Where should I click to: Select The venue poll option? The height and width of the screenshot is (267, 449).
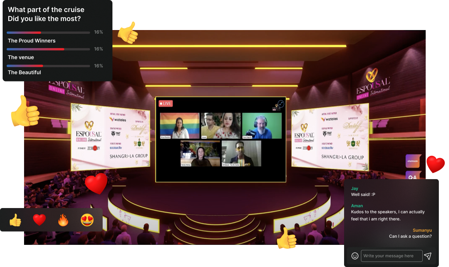[x=21, y=57]
